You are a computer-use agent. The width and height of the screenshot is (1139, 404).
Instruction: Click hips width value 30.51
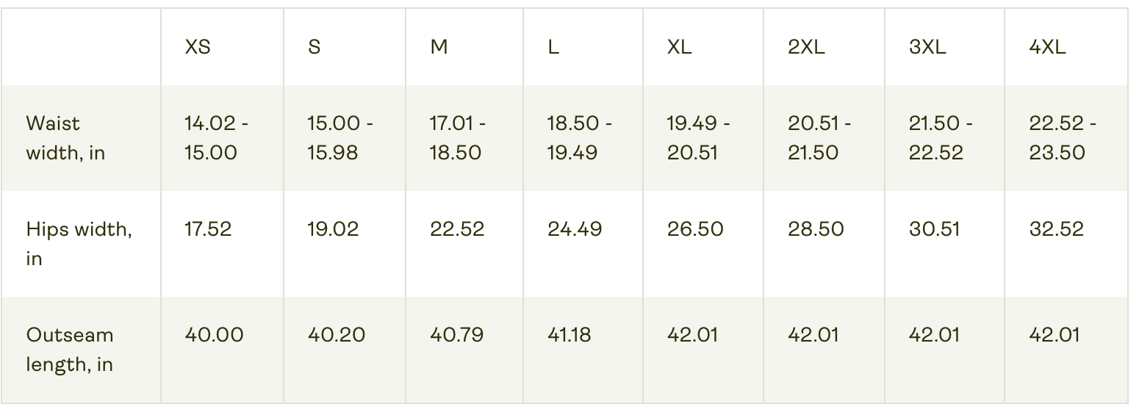coord(934,229)
